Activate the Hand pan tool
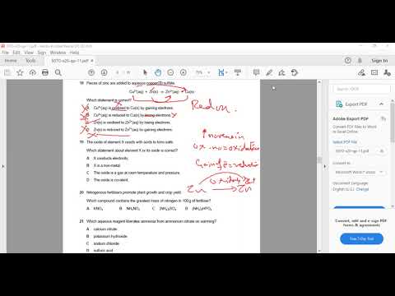The width and height of the screenshot is (395, 296). point(158,72)
